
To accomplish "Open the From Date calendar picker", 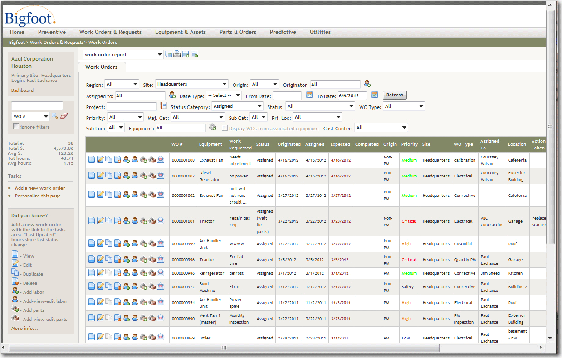I will (x=309, y=95).
